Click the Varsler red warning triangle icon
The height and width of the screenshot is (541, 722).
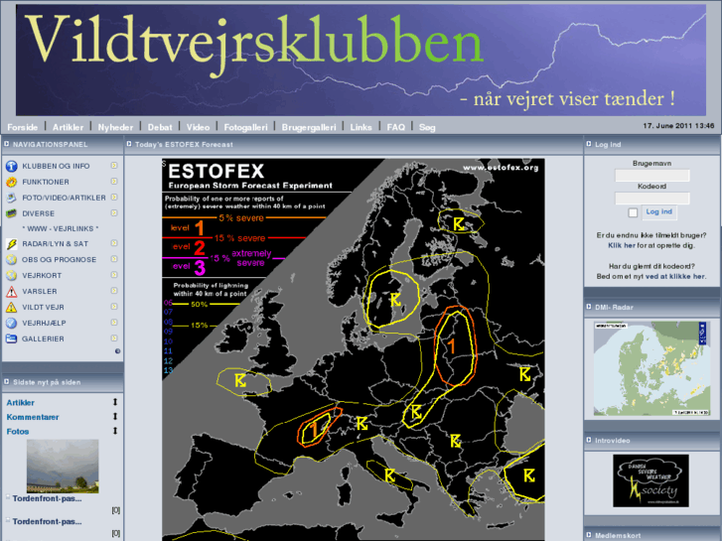[12, 292]
